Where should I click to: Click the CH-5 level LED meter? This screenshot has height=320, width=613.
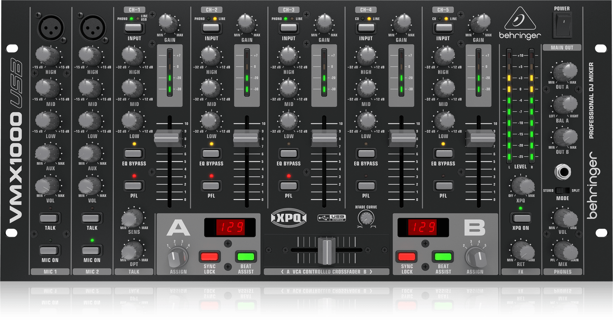click(x=478, y=73)
